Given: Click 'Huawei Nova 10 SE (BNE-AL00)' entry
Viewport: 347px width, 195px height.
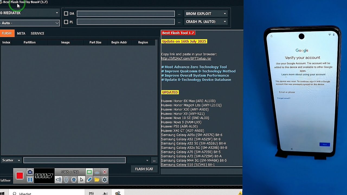Looking at the screenshot, I should 185,118.
